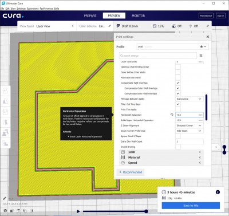The height and width of the screenshot is (216, 229).
Task: Edit color scheme with pencil icon
Action: (109, 26)
